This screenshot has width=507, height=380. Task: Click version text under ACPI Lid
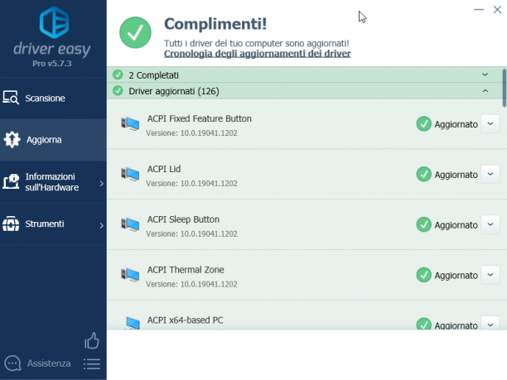click(x=191, y=183)
